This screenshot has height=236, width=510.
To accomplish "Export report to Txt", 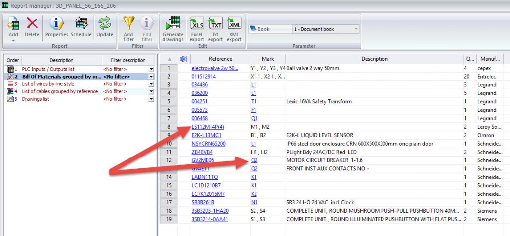I will click(x=215, y=29).
